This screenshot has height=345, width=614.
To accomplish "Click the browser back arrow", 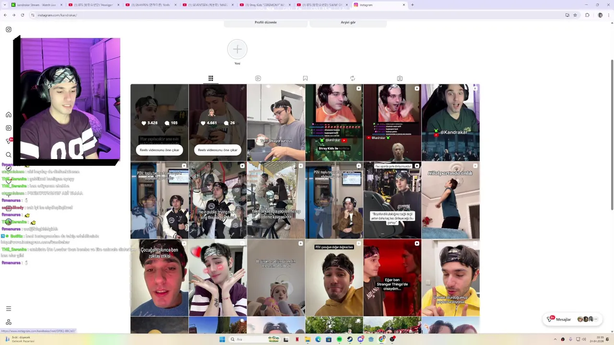I will (x=5, y=15).
